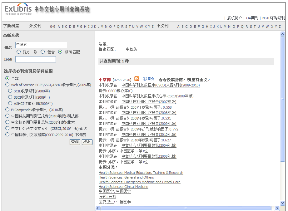
Task: Click the vertical scrollbar up arrow
Action: [282, 34]
